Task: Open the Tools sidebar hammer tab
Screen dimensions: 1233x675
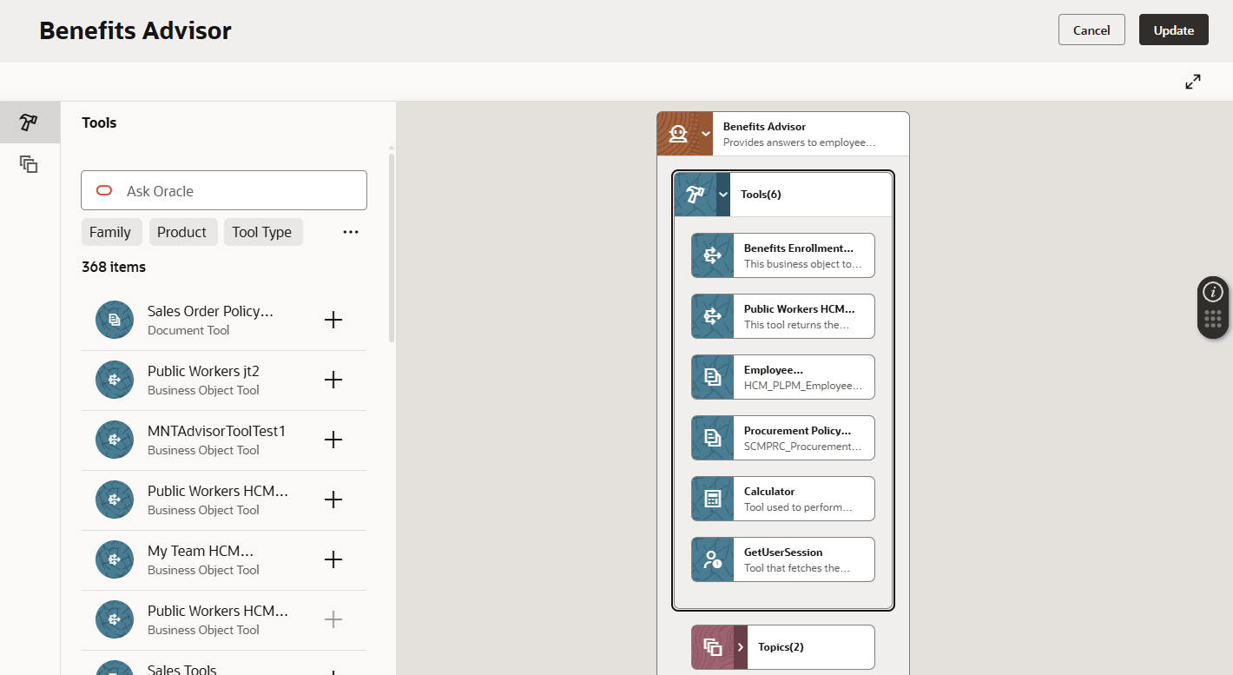Action: pyautogui.click(x=30, y=122)
